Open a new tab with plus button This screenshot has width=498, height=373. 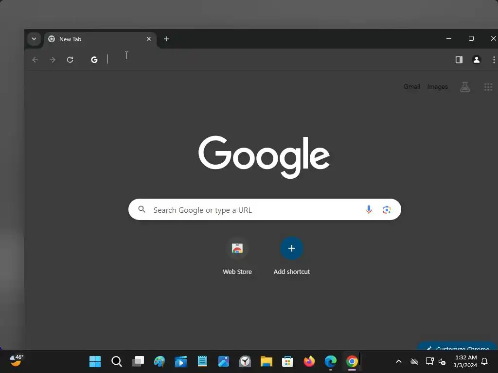pos(166,39)
